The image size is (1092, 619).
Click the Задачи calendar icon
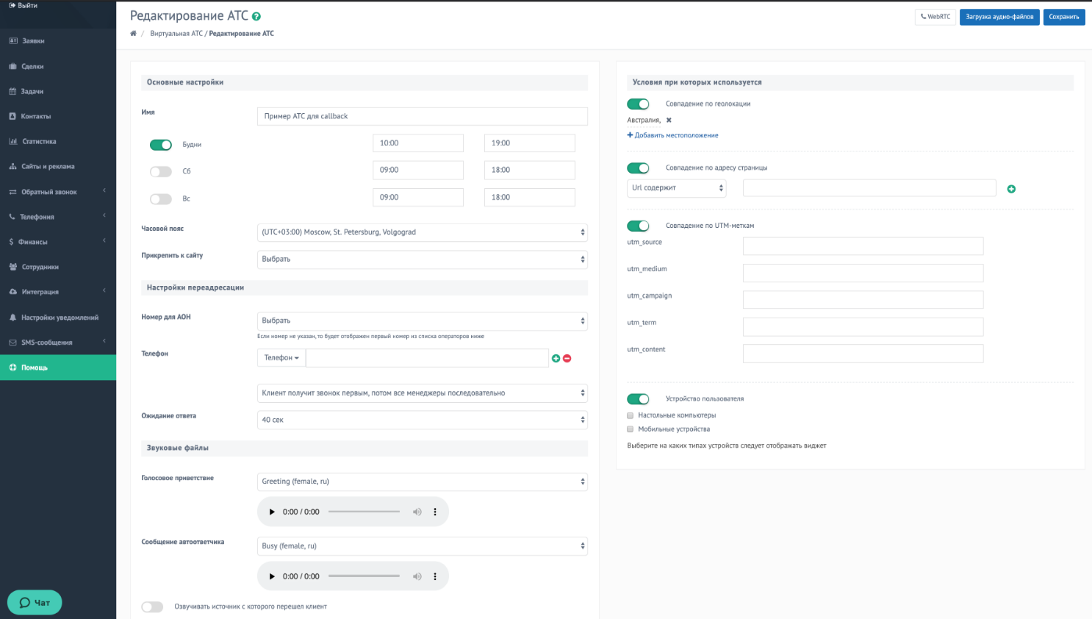(x=12, y=91)
